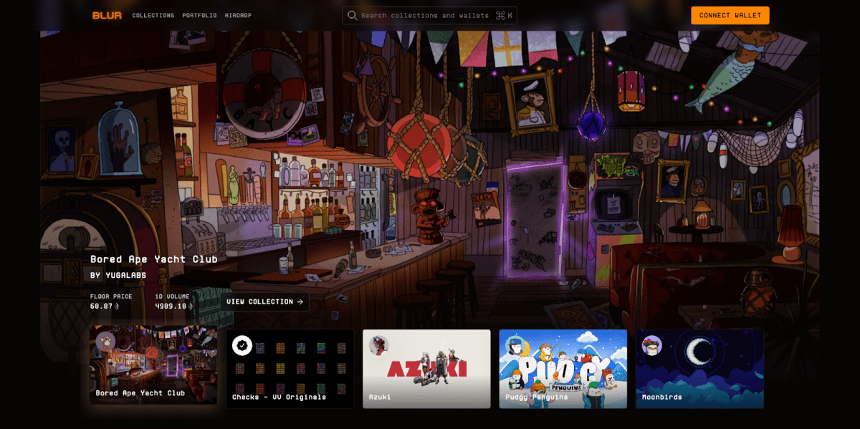This screenshot has width=860, height=429.
Task: Click the Azuki avatar icon
Action: point(378,345)
